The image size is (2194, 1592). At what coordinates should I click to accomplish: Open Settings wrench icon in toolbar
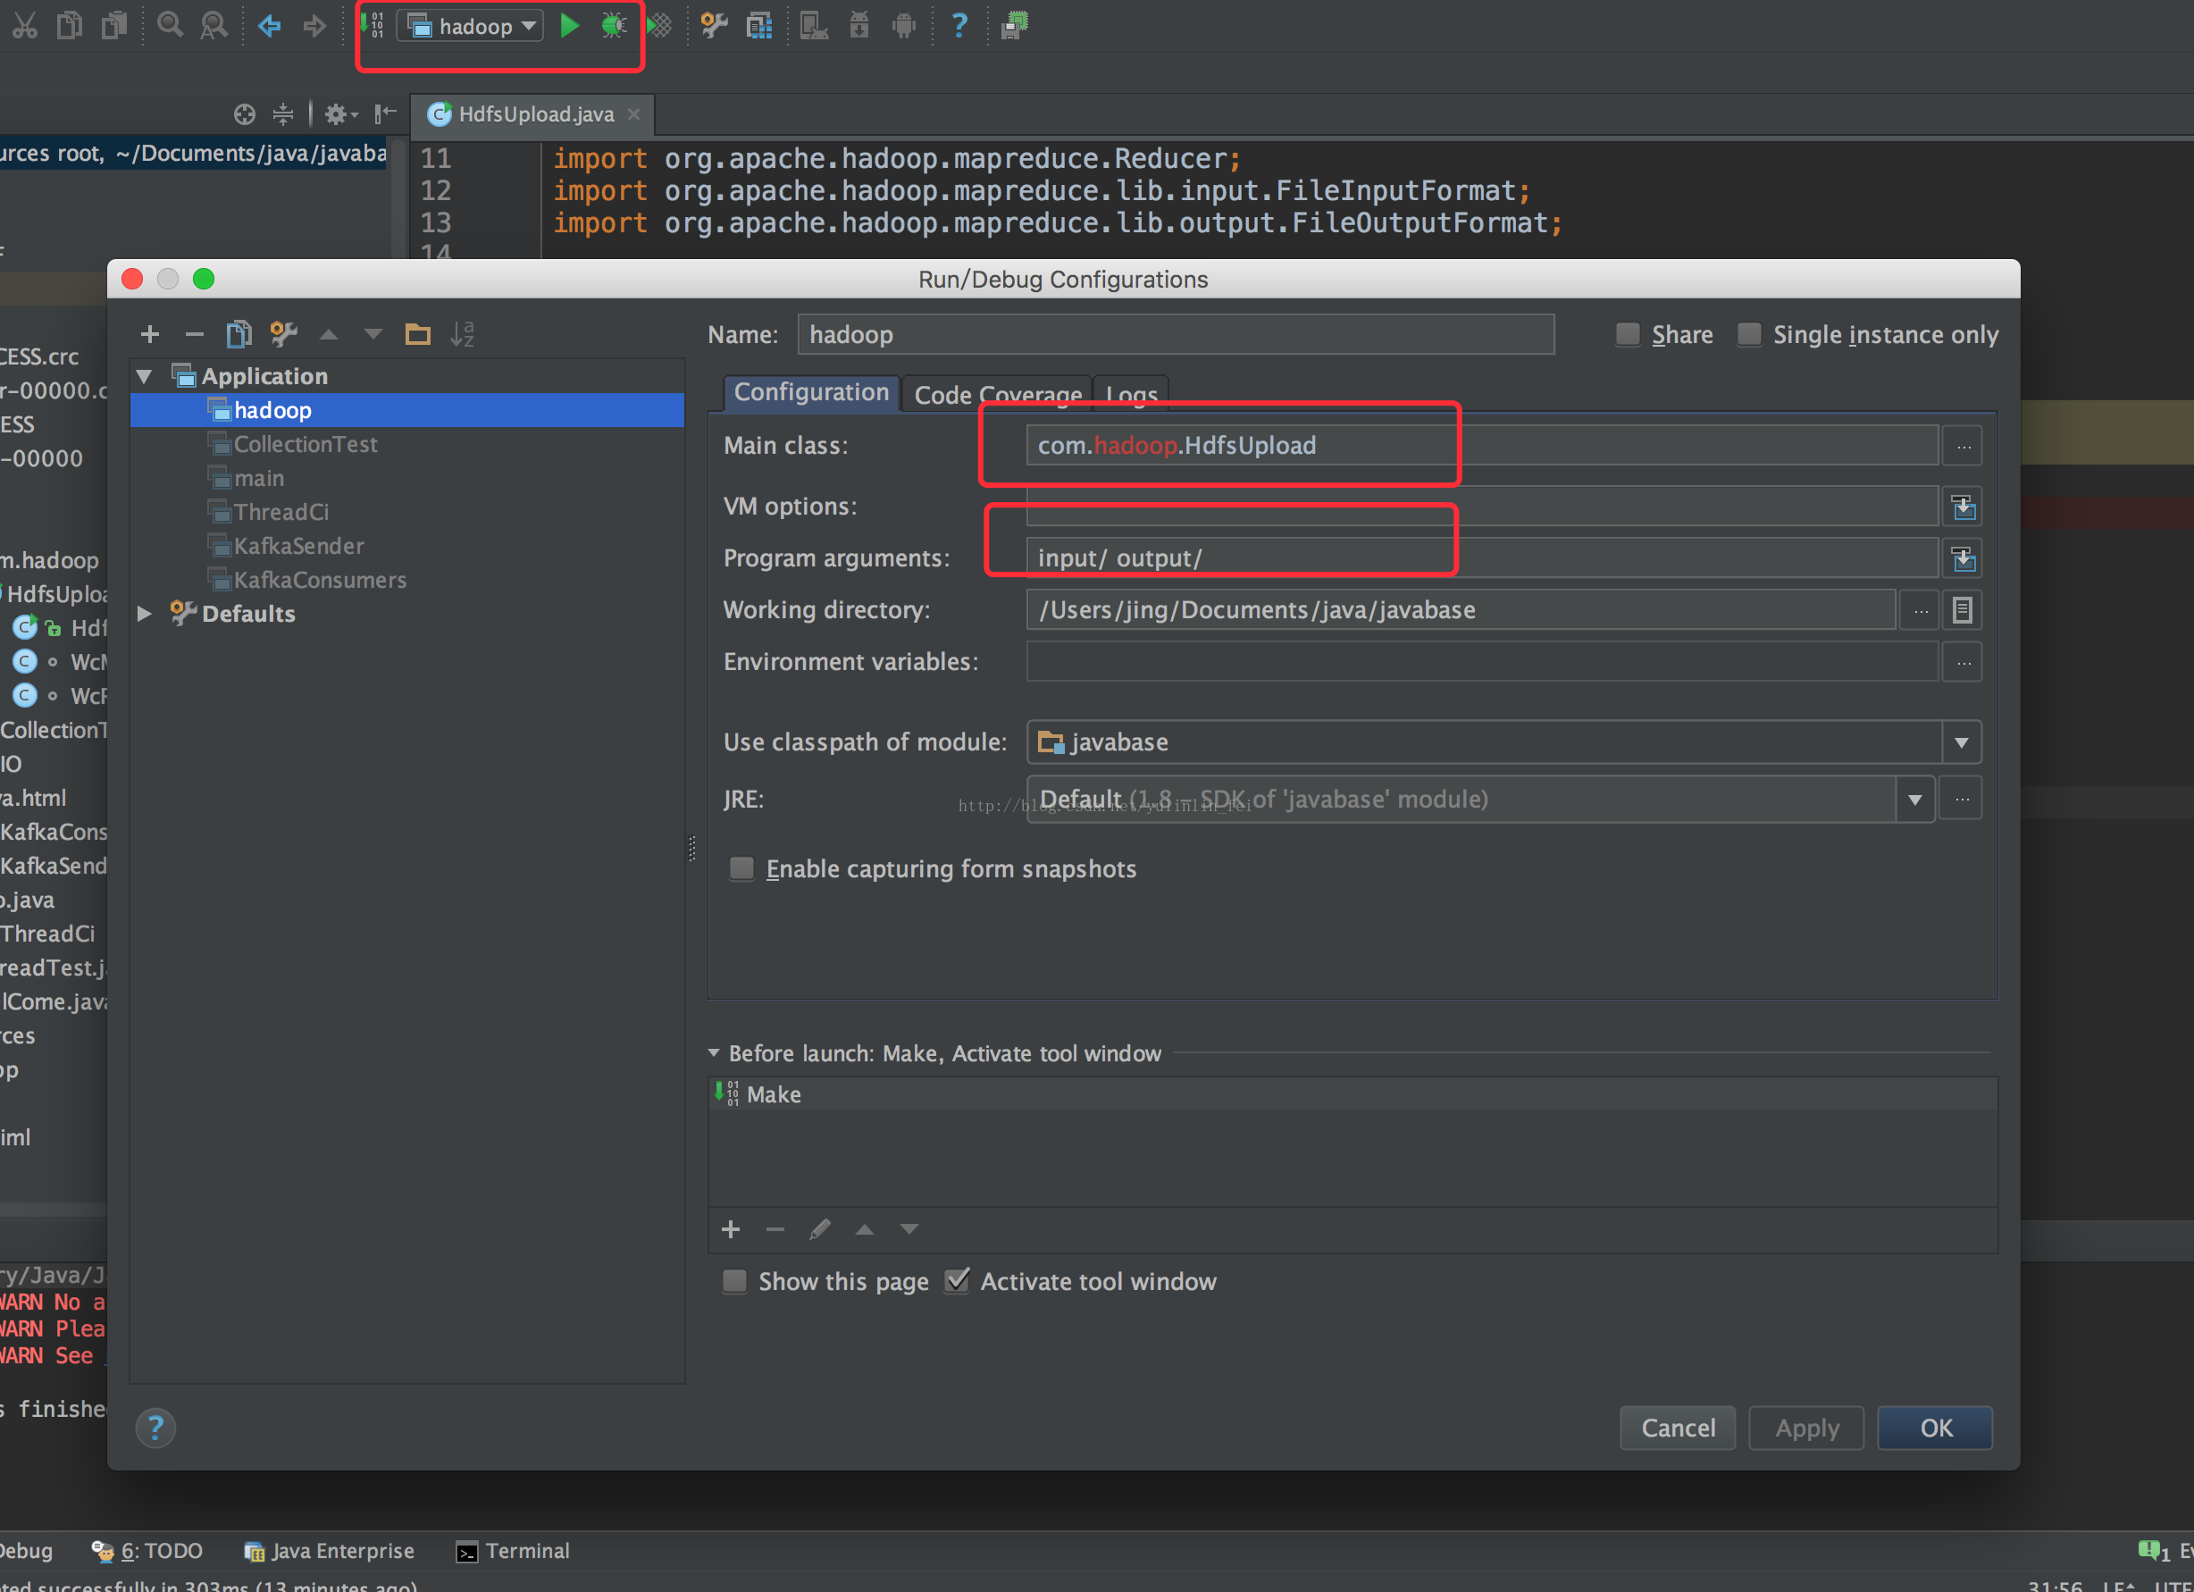(714, 25)
